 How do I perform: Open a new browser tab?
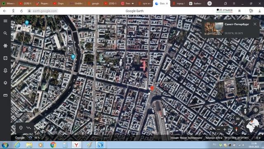tap(210, 3)
